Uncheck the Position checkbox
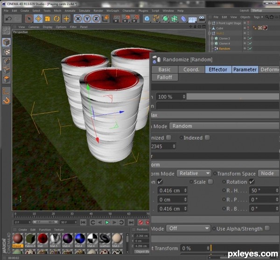This screenshot has width=280, height=260. [x=160, y=182]
